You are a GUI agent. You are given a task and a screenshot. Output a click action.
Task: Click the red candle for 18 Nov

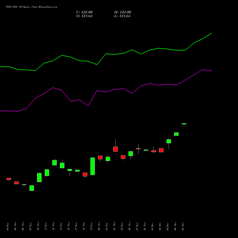(x=85, y=175)
